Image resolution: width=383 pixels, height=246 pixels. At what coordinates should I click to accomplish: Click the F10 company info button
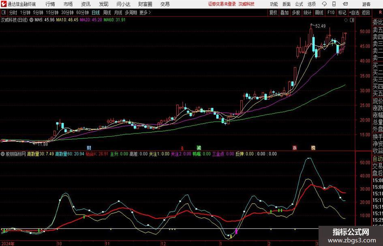click(x=331, y=13)
